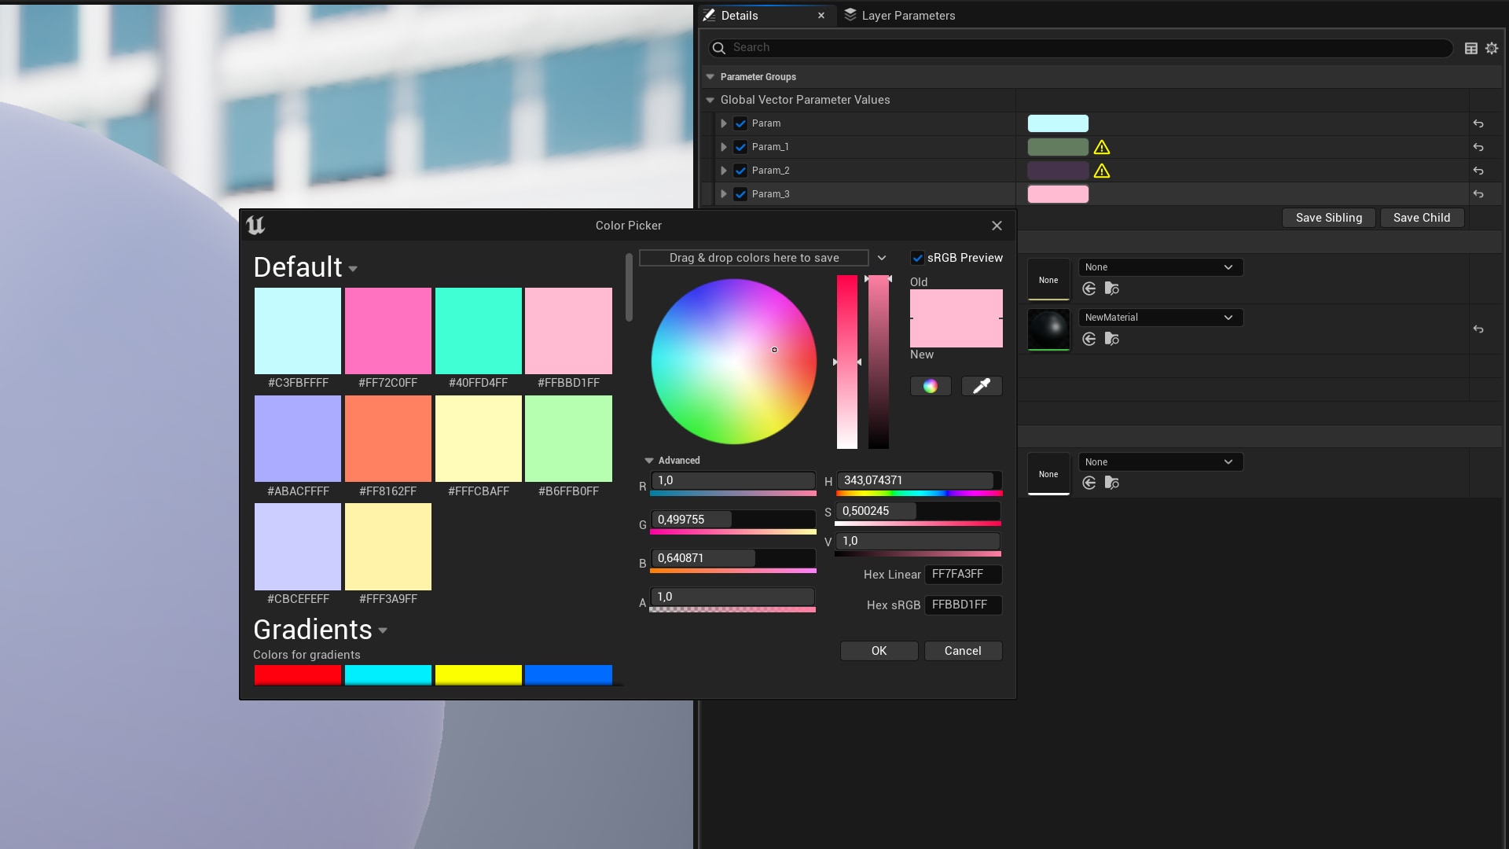The height and width of the screenshot is (849, 1509).
Task: Uncheck the Param_2 override checkbox
Action: pos(740,171)
